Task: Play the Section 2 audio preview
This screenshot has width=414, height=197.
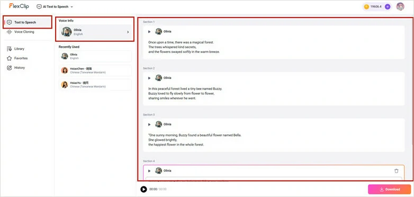Action: (x=149, y=78)
